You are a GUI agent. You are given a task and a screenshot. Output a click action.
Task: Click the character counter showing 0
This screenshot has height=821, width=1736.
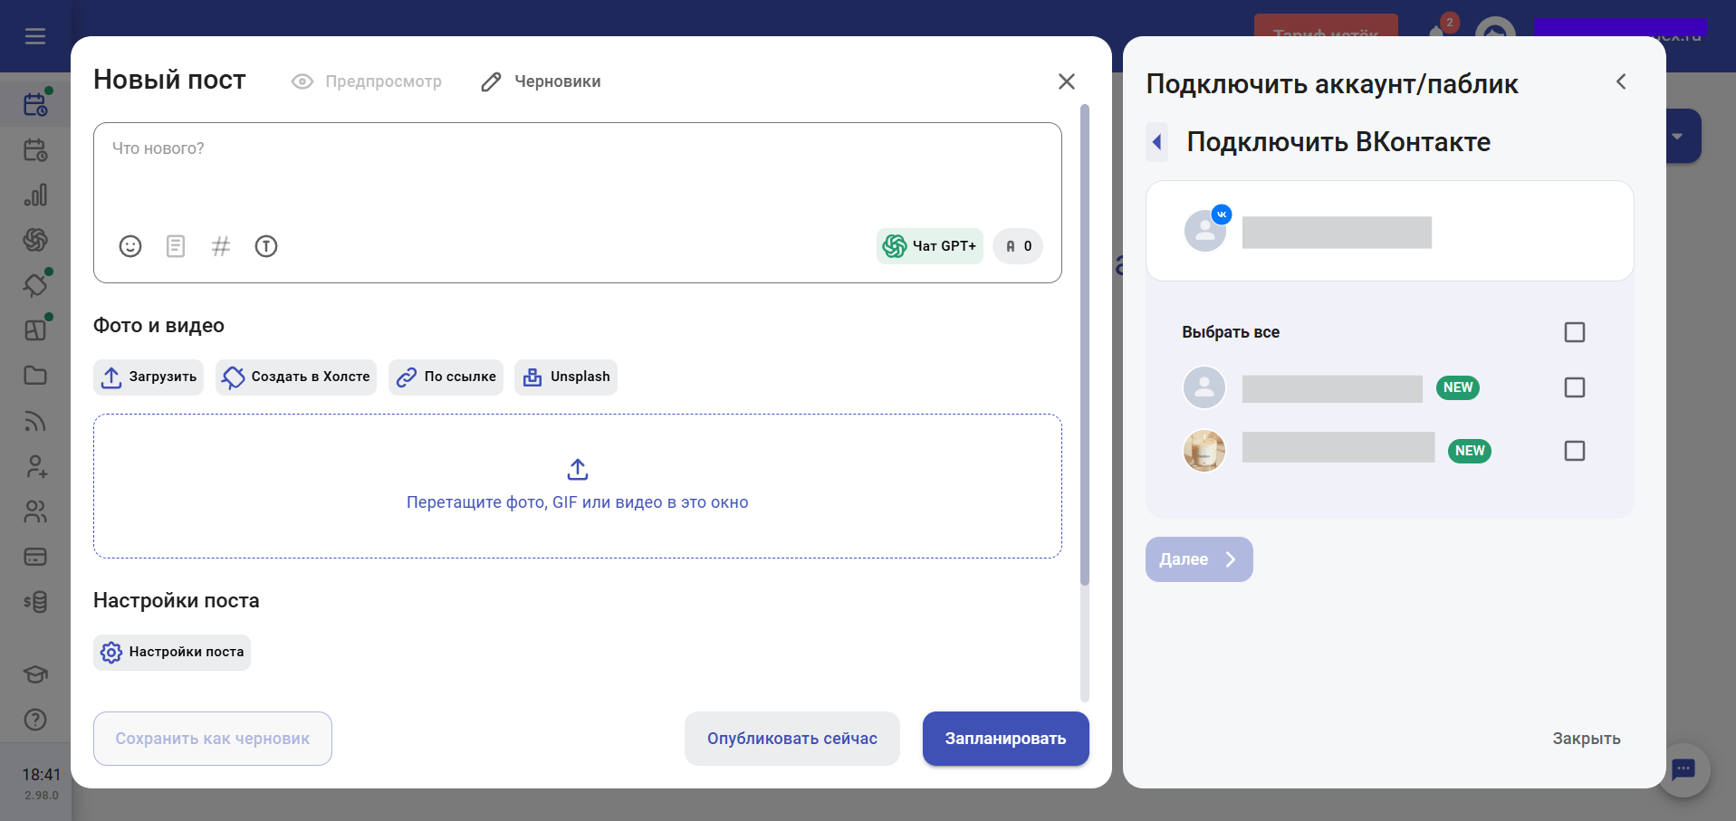[1018, 246]
